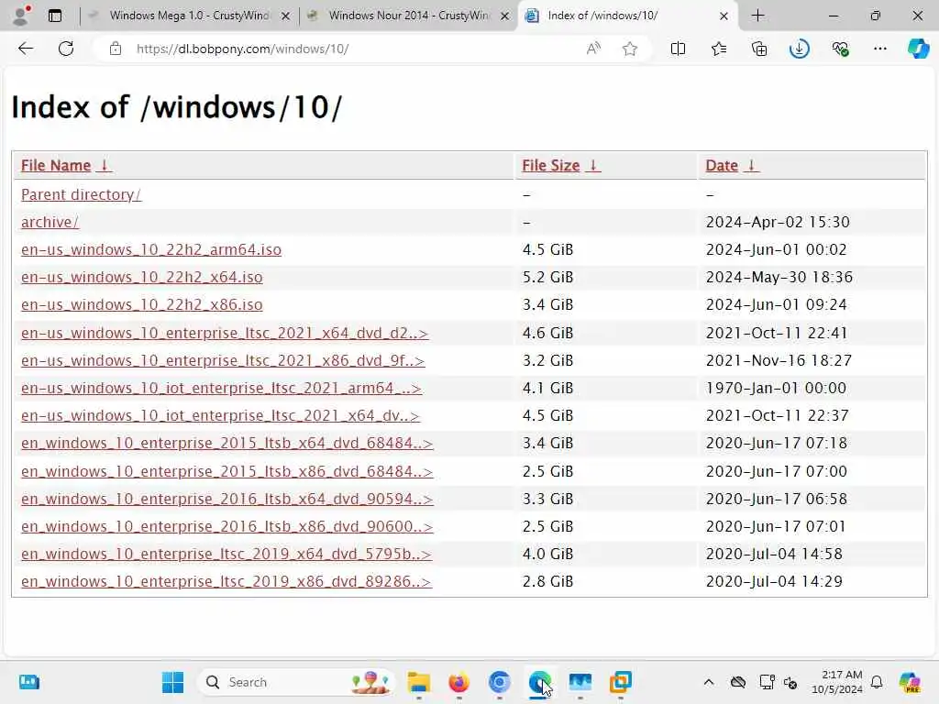Open the Copilot sidebar

918,49
